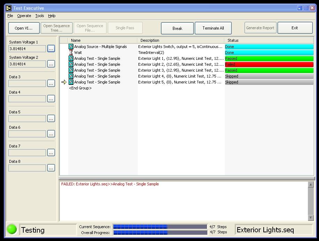Click the LabVIEW icon in the title bar
The image size is (319, 241).
click(8, 8)
